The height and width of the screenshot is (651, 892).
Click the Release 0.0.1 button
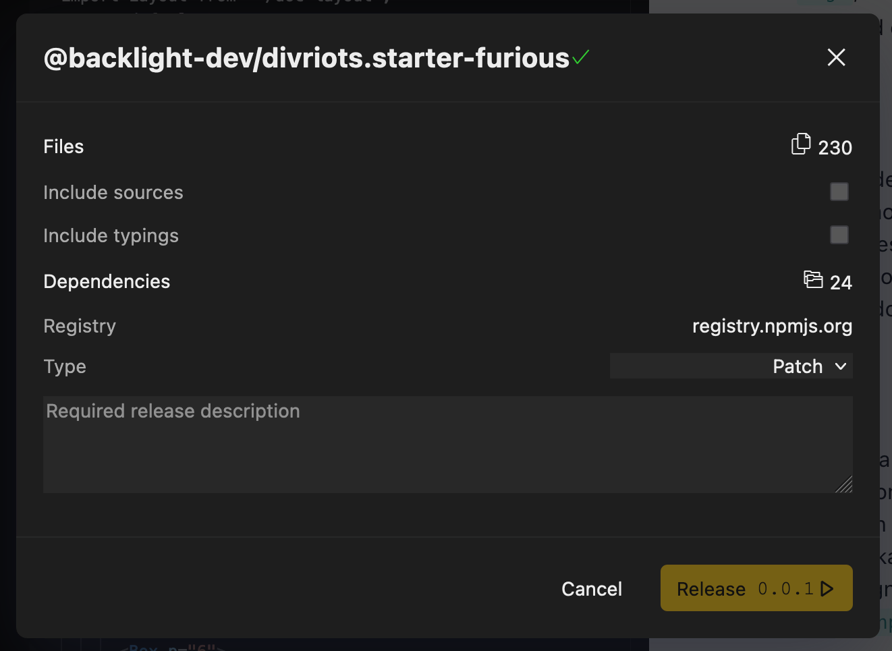point(756,588)
